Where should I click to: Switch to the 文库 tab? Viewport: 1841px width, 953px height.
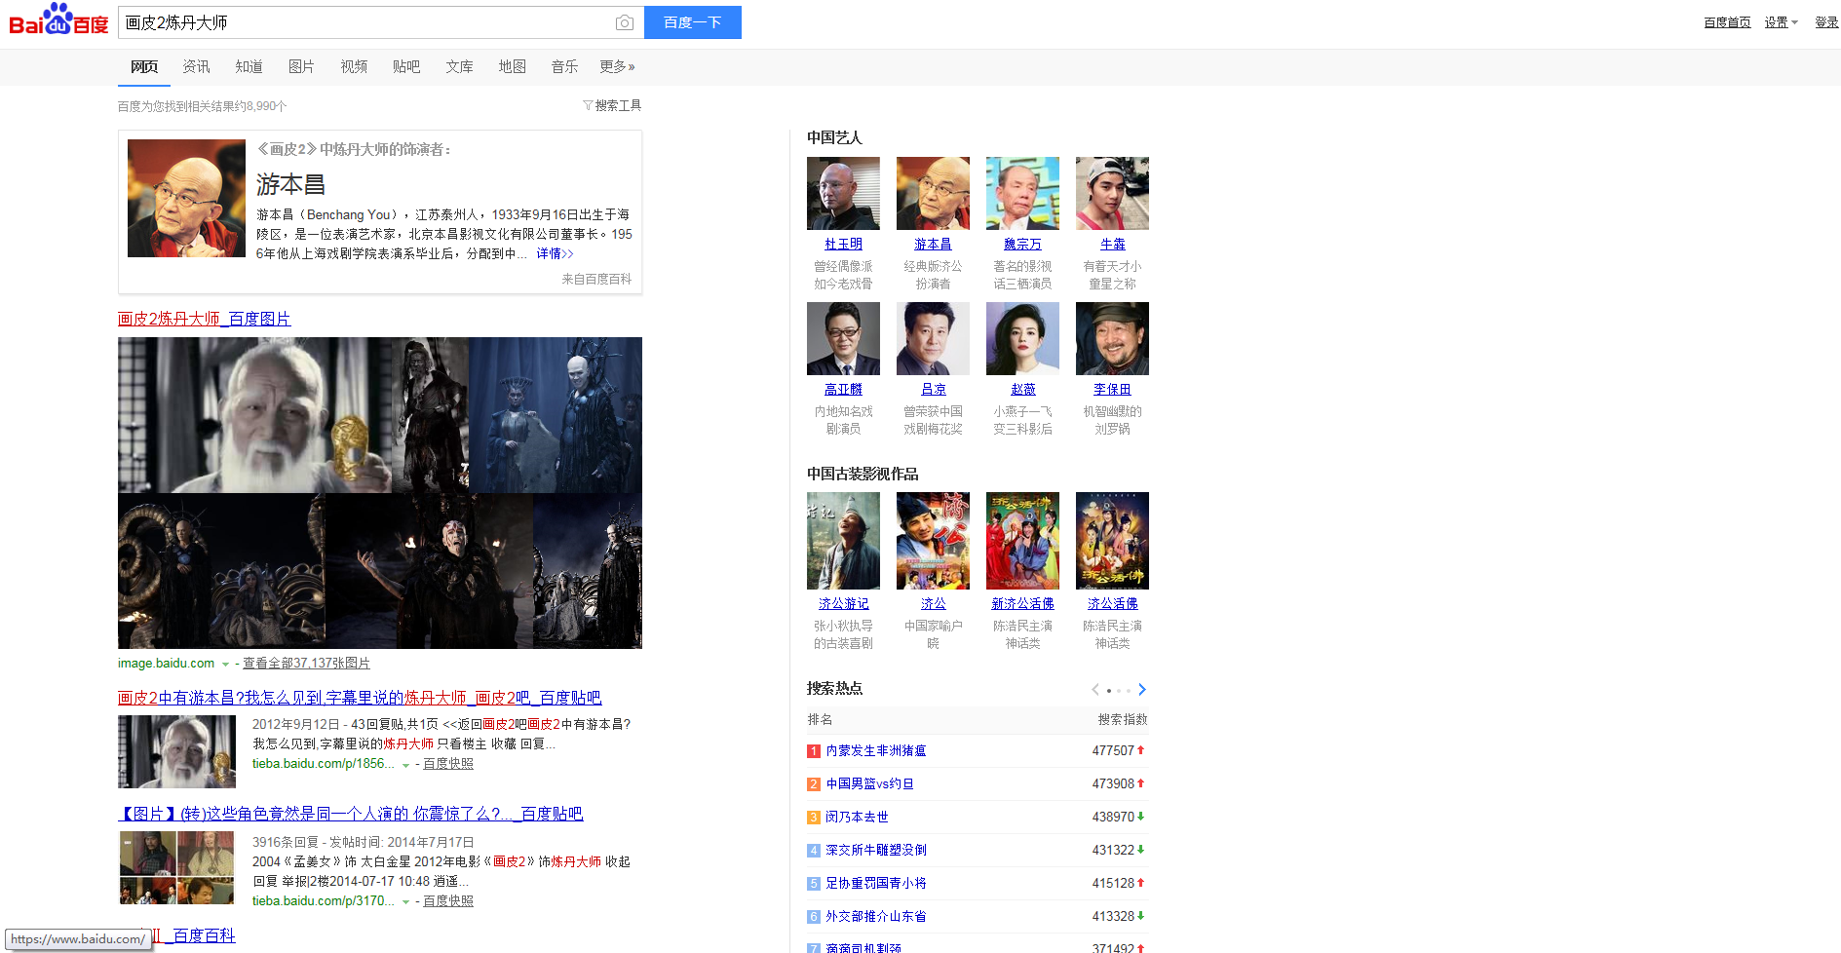(459, 66)
